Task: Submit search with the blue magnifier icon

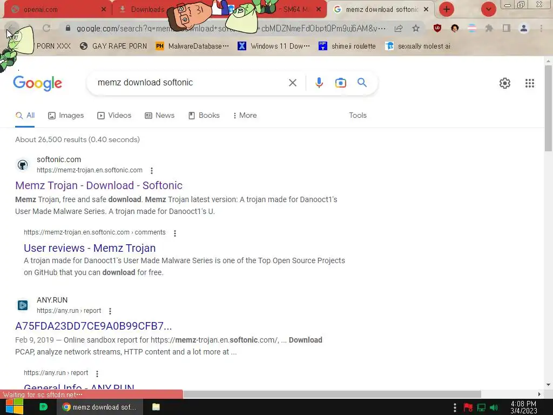Action: click(362, 83)
